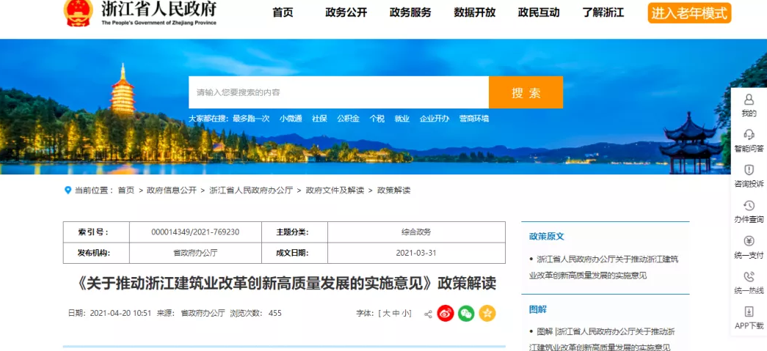The image size is (767, 351).
Task: Click the 图解 section heading
Action: [x=537, y=309]
